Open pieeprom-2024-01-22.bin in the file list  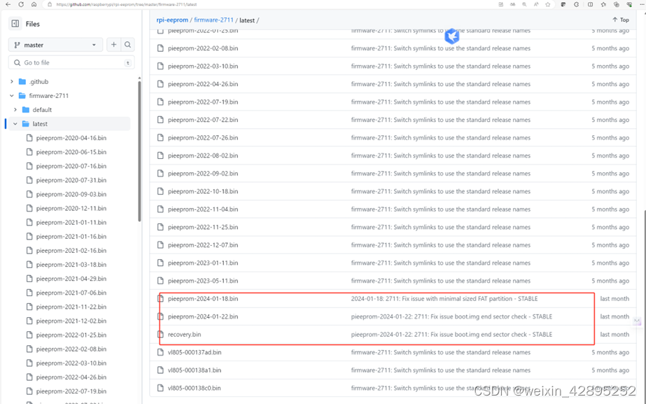pos(203,316)
